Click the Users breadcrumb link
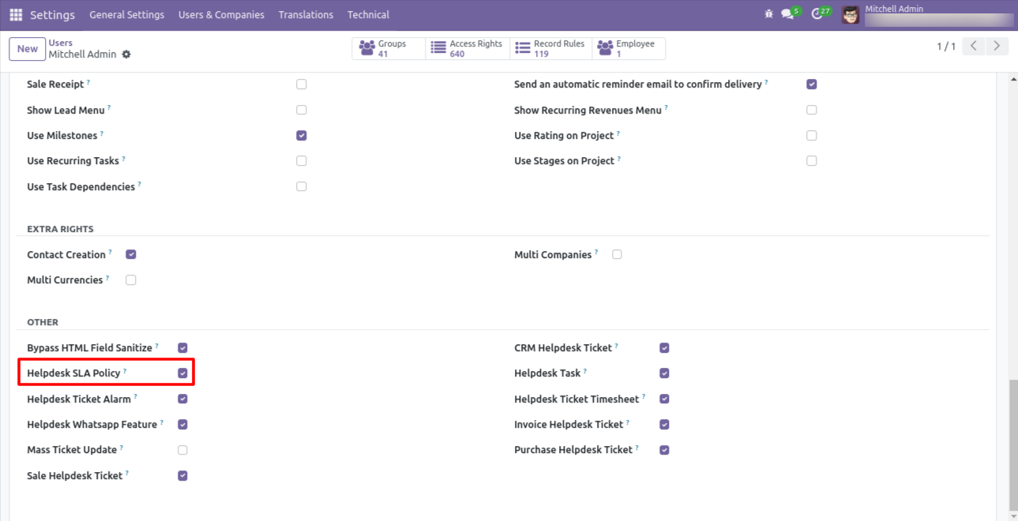The width and height of the screenshot is (1018, 521). (x=61, y=43)
